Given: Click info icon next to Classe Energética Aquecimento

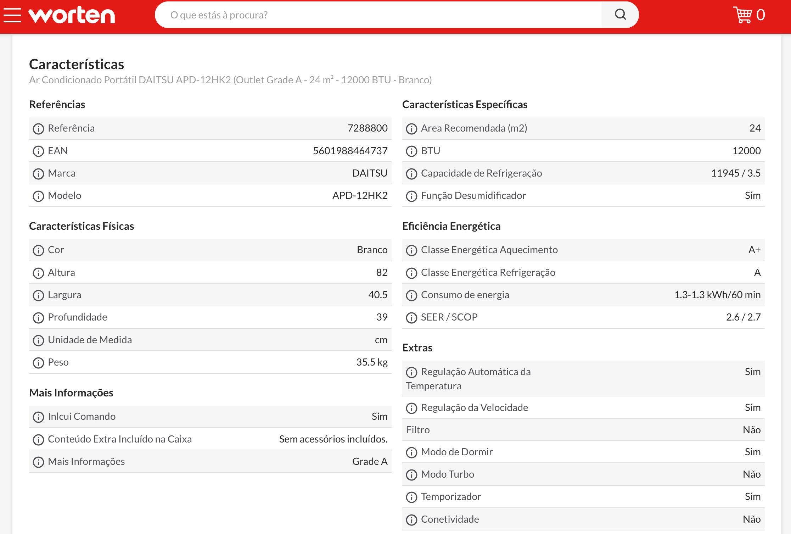Looking at the screenshot, I should coord(411,250).
